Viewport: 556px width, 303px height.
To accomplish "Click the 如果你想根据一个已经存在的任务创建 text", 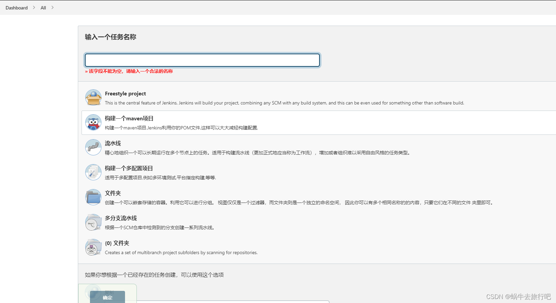I will click(154, 275).
